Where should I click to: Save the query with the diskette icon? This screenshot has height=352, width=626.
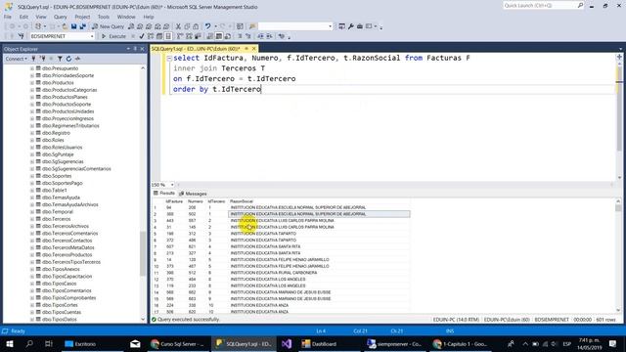pos(74,26)
